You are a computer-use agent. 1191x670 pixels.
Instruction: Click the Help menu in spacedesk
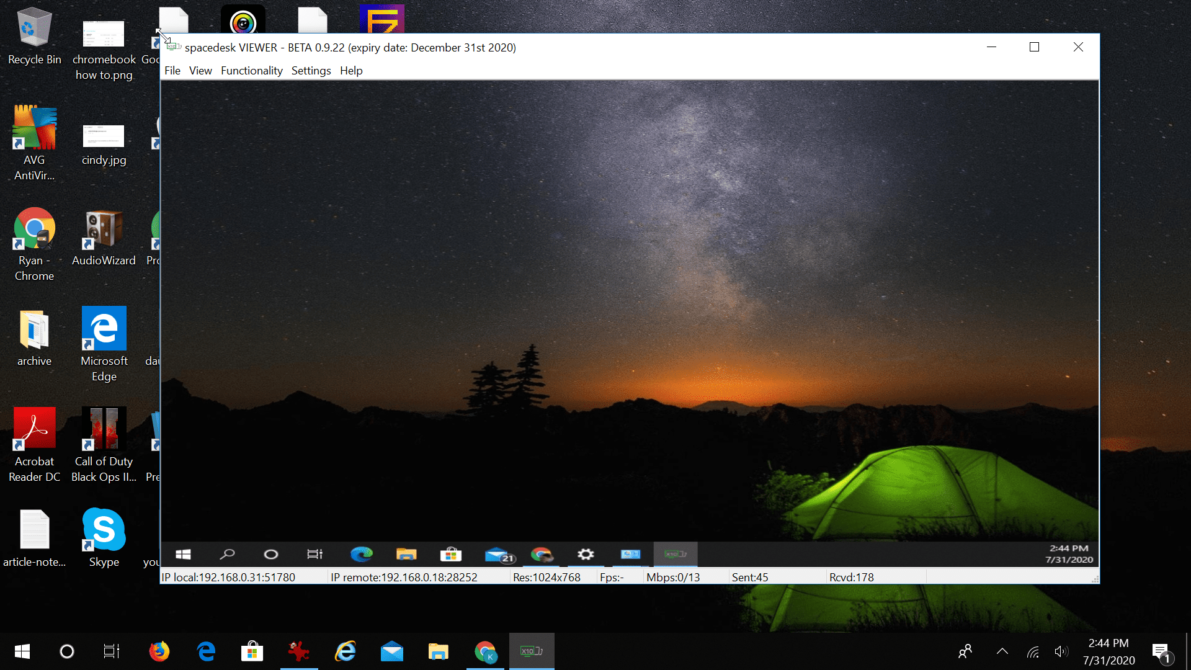pyautogui.click(x=352, y=70)
